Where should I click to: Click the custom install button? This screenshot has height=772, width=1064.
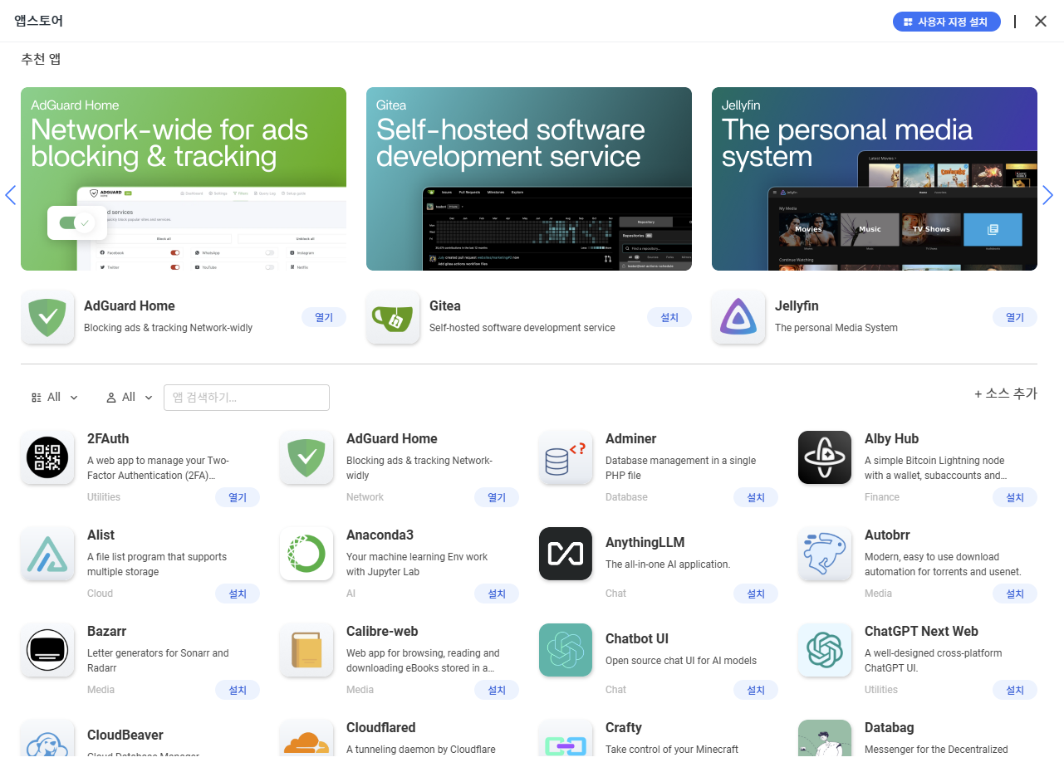946,22
